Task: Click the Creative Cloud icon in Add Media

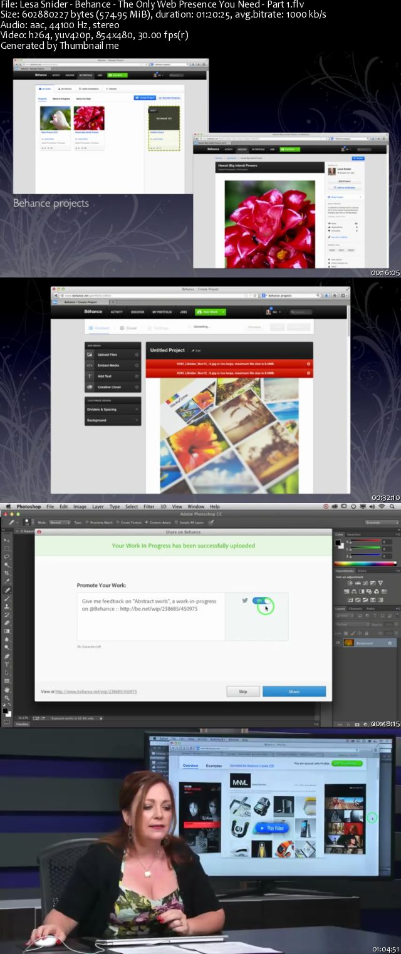Action: point(90,386)
